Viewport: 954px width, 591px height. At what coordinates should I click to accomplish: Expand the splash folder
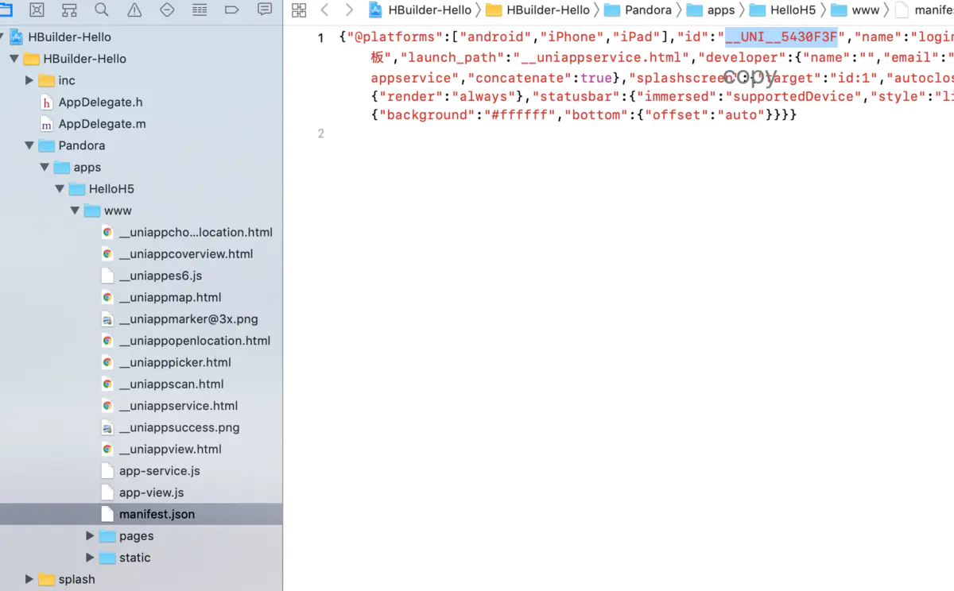[x=29, y=579]
